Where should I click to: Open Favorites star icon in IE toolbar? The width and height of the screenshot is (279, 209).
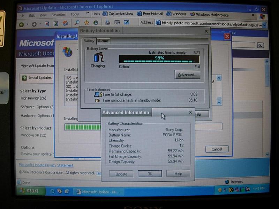[86, 23]
